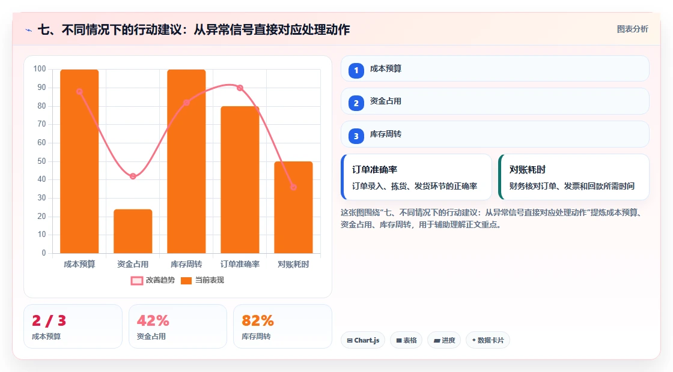Click the orange 对账耗时 bar
Screen dimensions: 673x372
294,208
